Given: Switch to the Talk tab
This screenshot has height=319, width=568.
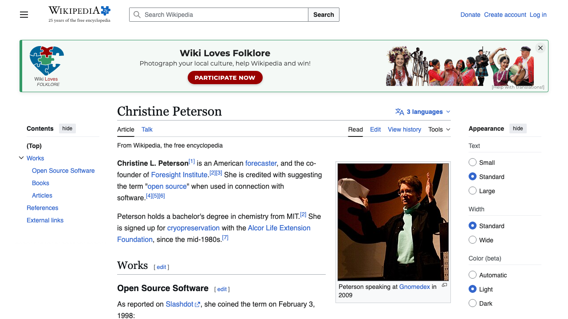Looking at the screenshot, I should point(147,129).
